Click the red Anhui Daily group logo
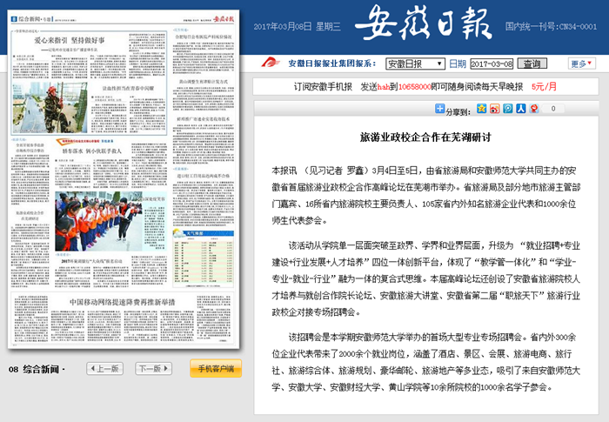This screenshot has width=609, height=422. click(271, 63)
